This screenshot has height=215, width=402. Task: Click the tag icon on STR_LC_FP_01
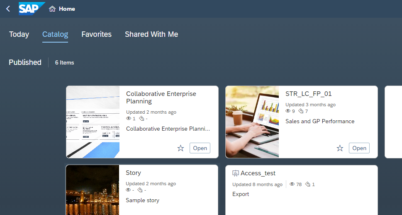(301, 111)
